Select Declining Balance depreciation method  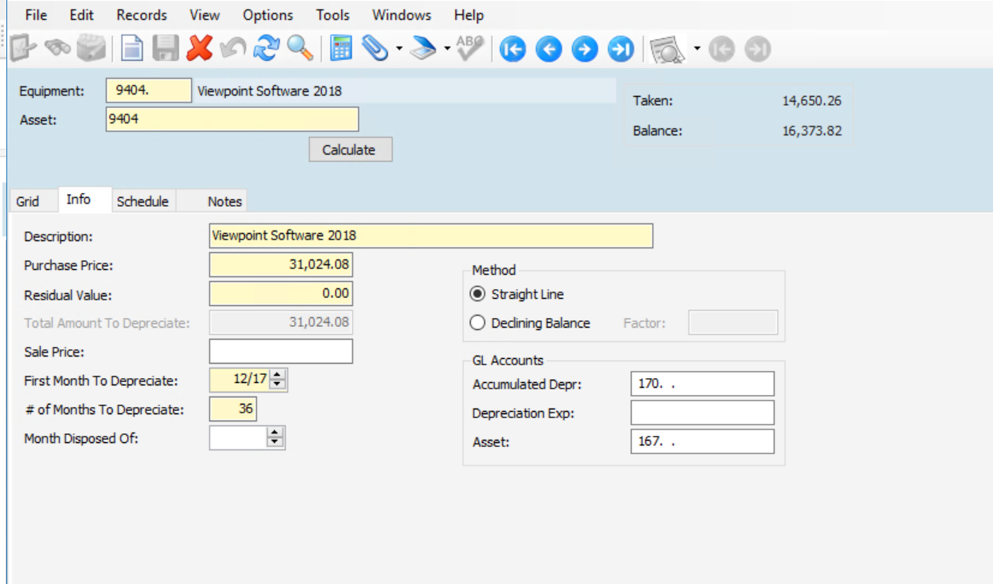[x=478, y=323]
